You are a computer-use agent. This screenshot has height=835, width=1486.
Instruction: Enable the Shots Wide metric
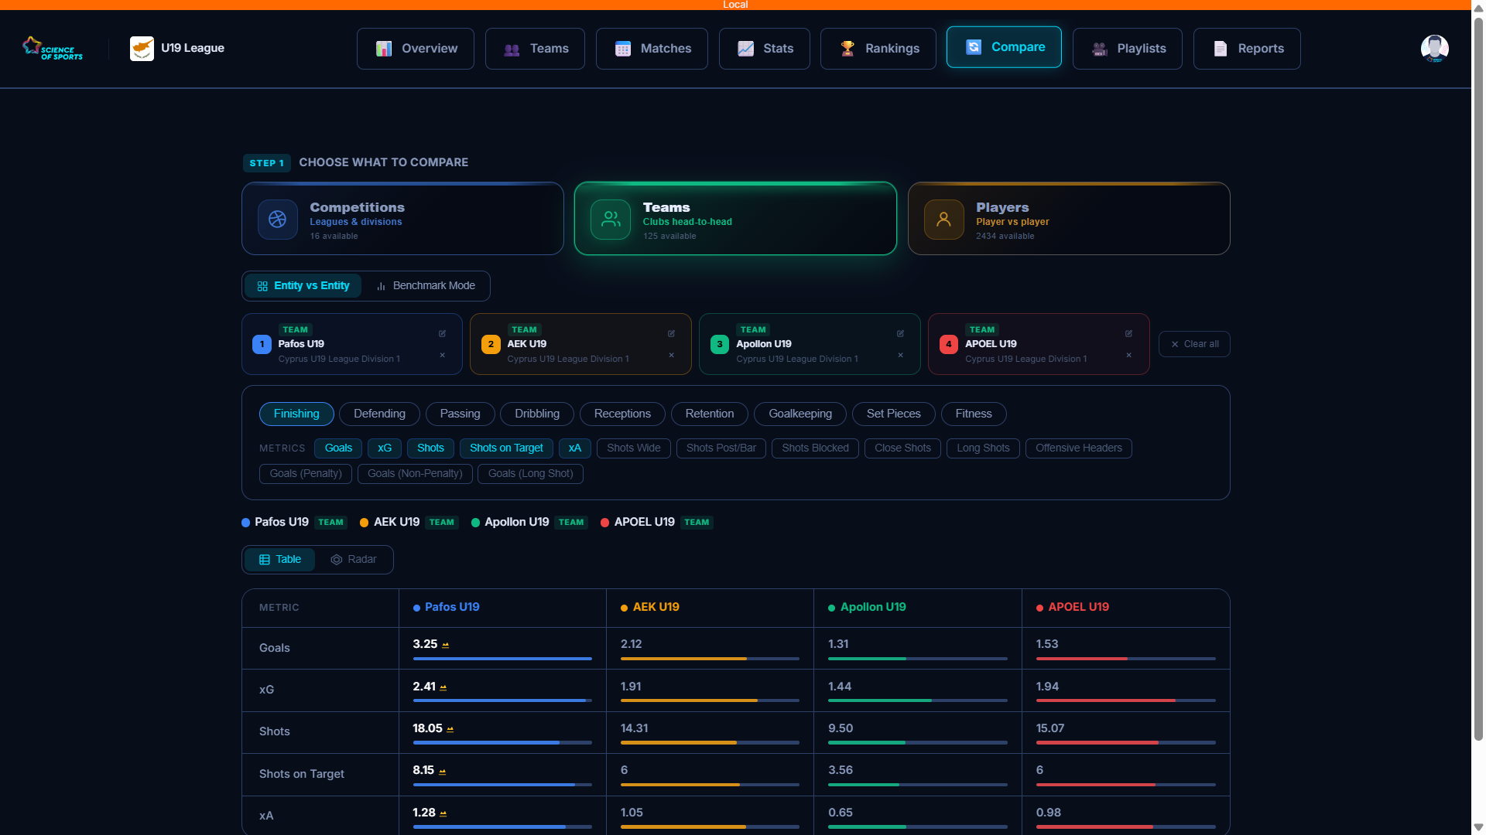[634, 448]
